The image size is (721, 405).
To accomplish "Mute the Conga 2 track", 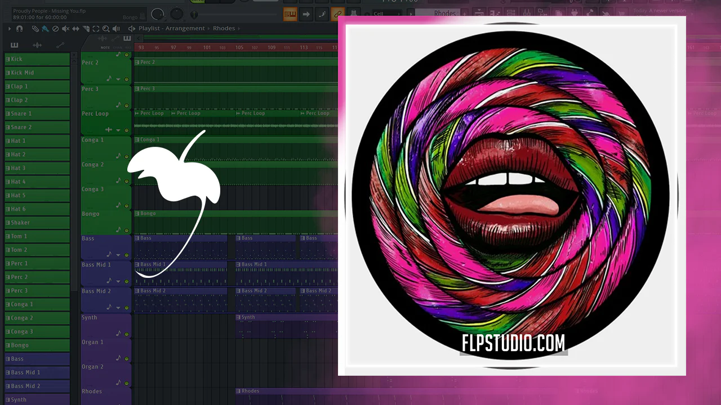I will pos(127,181).
